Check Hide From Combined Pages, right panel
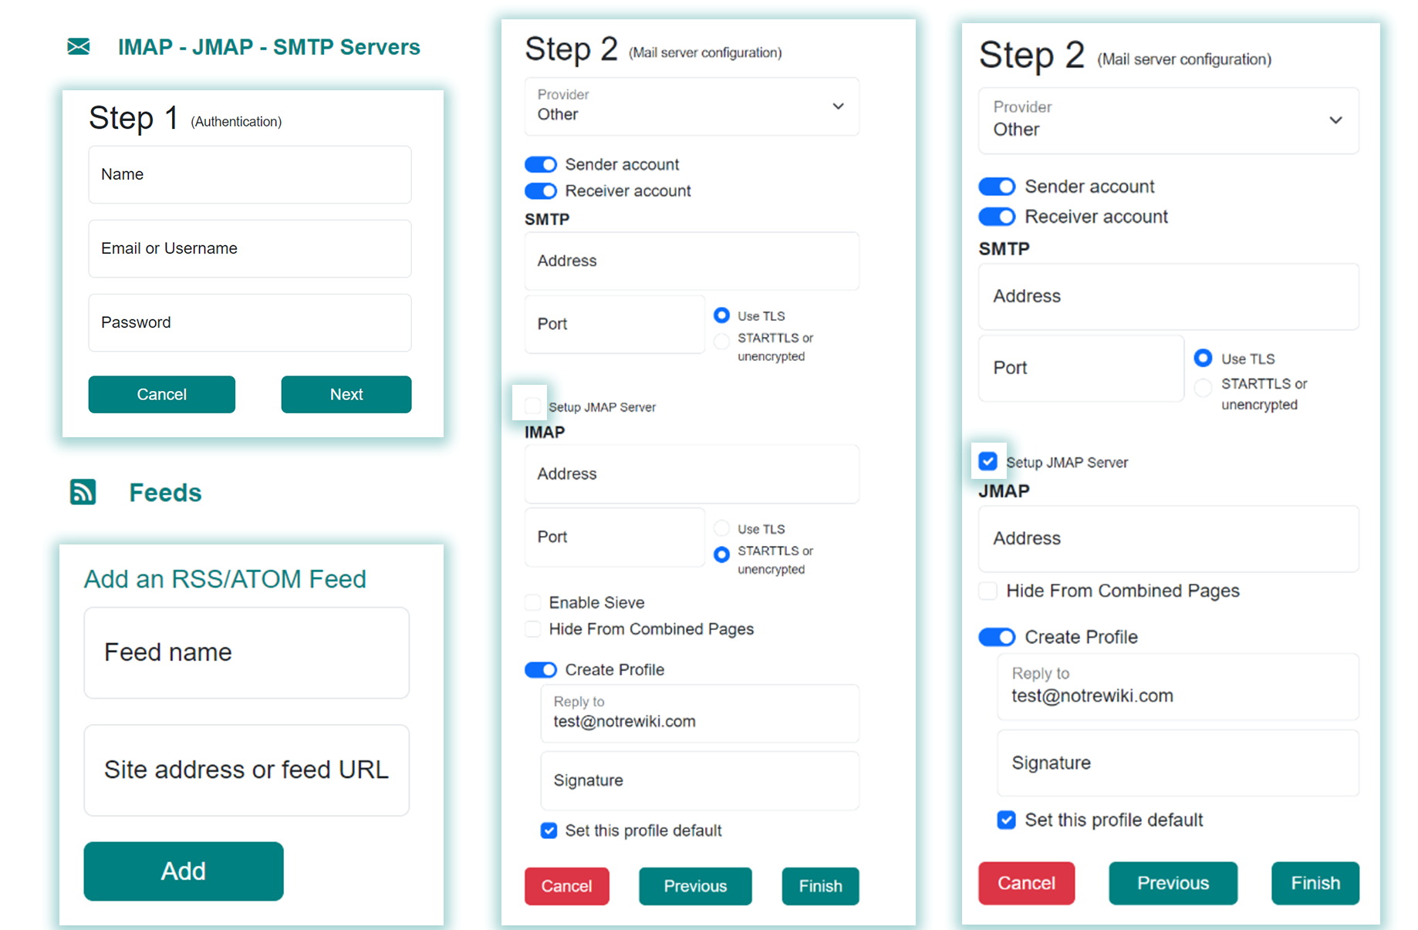The height and width of the screenshot is (930, 1418). (988, 591)
